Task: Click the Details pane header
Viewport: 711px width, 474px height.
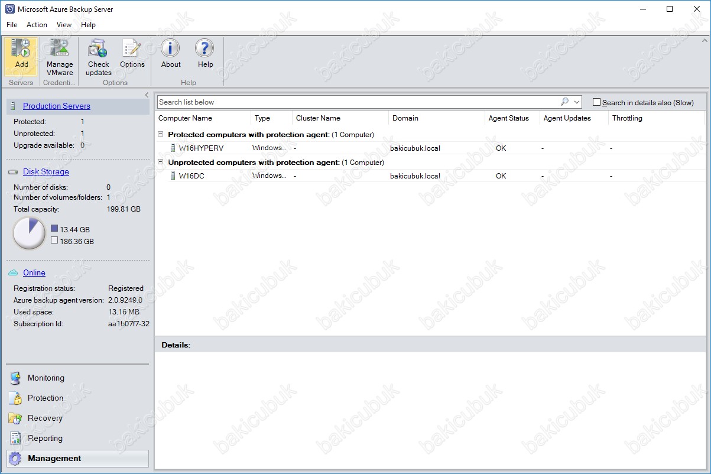Action: (431, 345)
